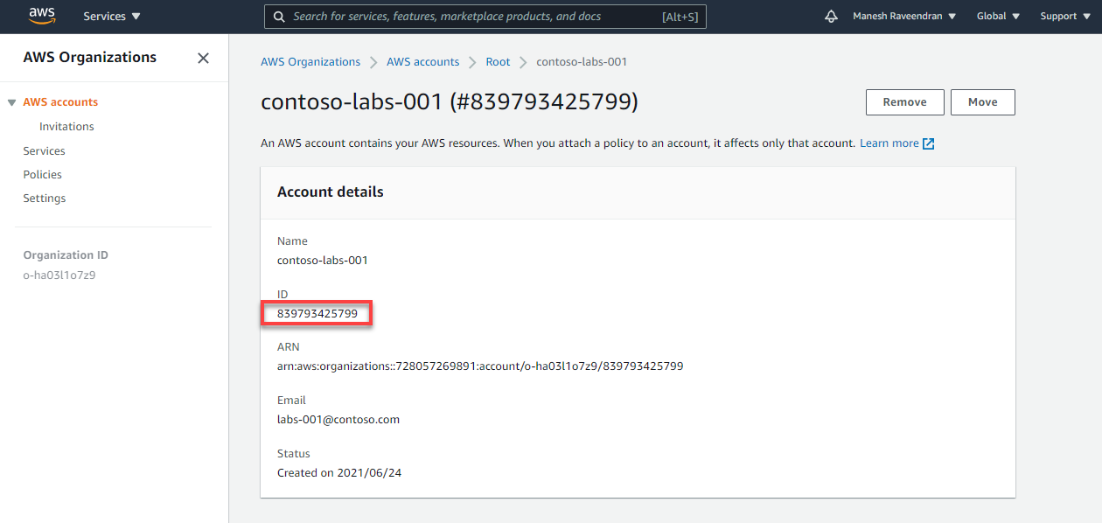Close the AWS Organizations side panel

[203, 58]
